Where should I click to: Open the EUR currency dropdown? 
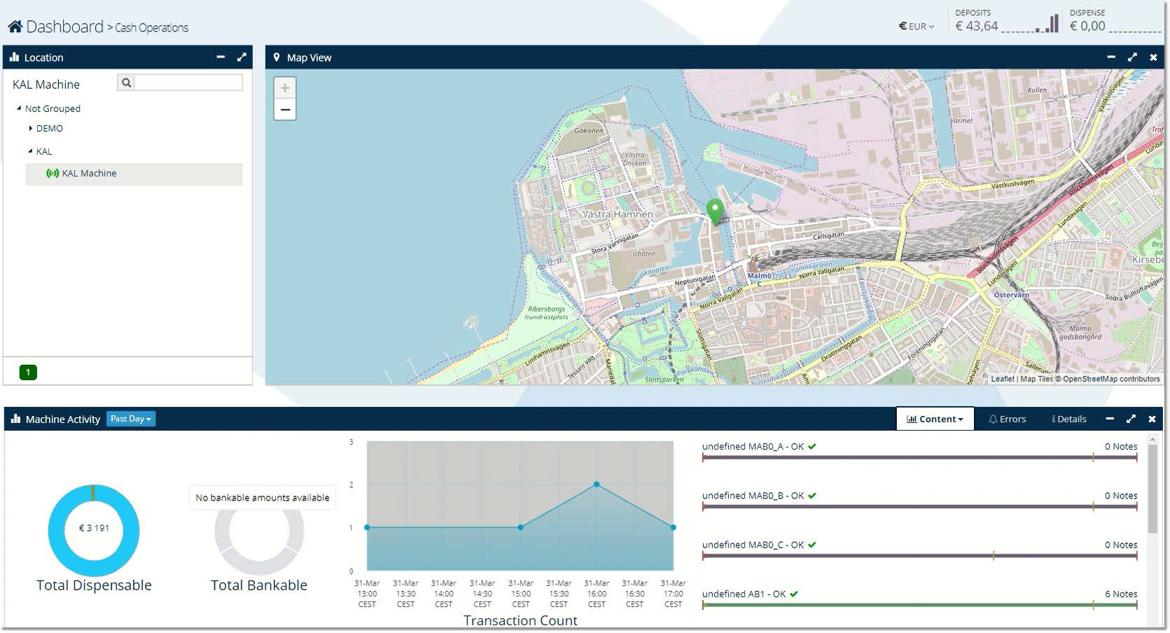coord(917,27)
